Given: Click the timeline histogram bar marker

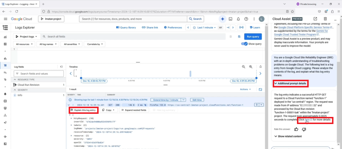Looking at the screenshot, I should [x=190, y=74].
